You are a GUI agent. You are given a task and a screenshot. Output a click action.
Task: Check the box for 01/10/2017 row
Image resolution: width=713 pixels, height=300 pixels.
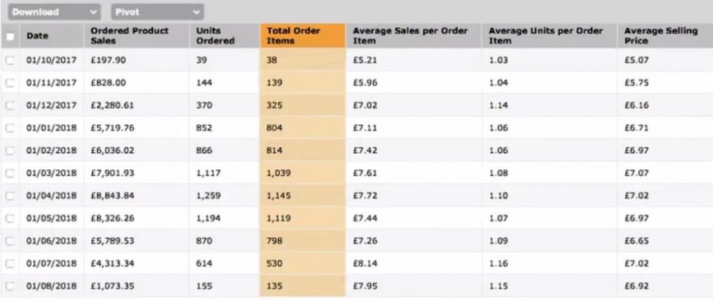point(10,60)
